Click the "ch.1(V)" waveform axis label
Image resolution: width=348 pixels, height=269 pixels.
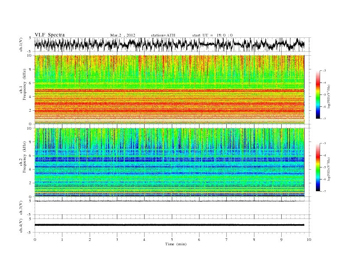pyautogui.click(x=21, y=44)
